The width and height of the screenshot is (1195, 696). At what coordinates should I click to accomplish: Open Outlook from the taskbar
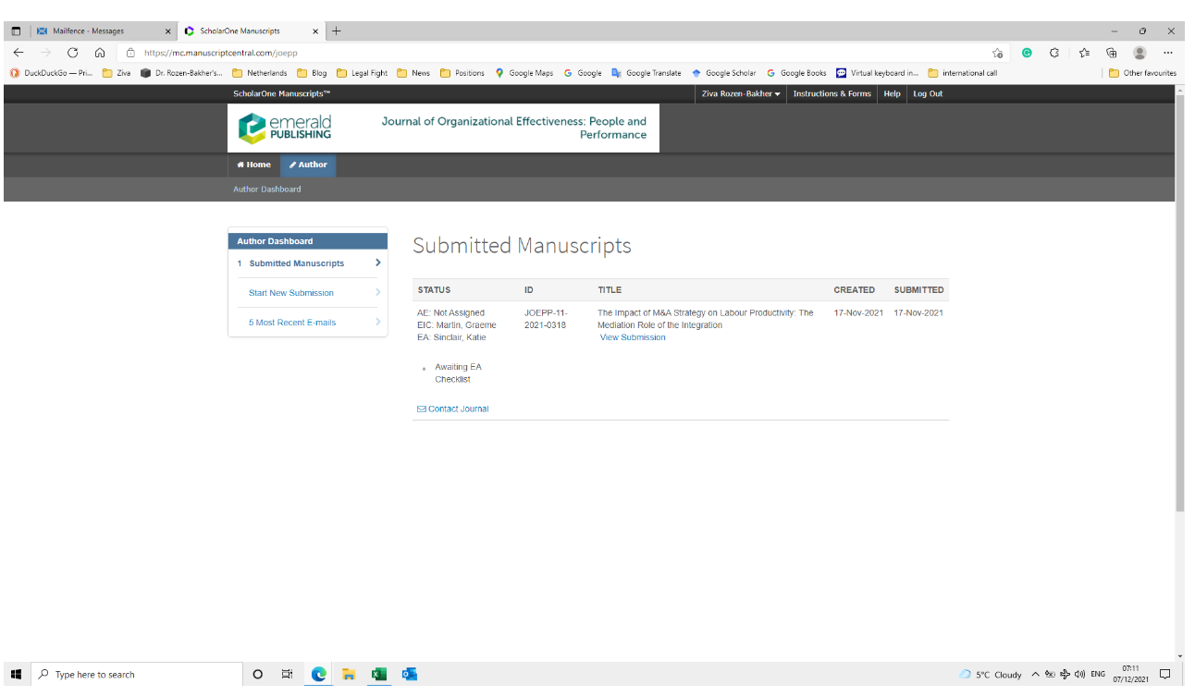pos(410,674)
